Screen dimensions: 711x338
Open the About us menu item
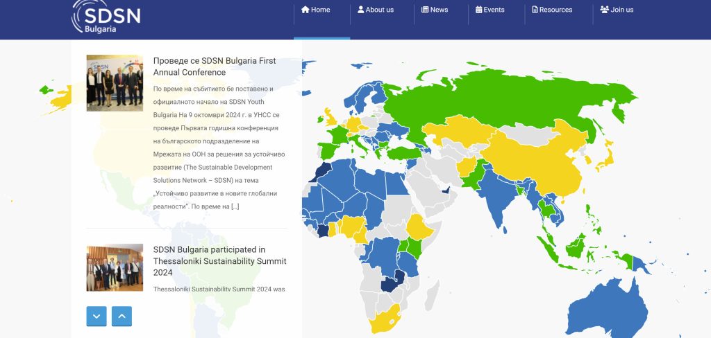(x=376, y=10)
